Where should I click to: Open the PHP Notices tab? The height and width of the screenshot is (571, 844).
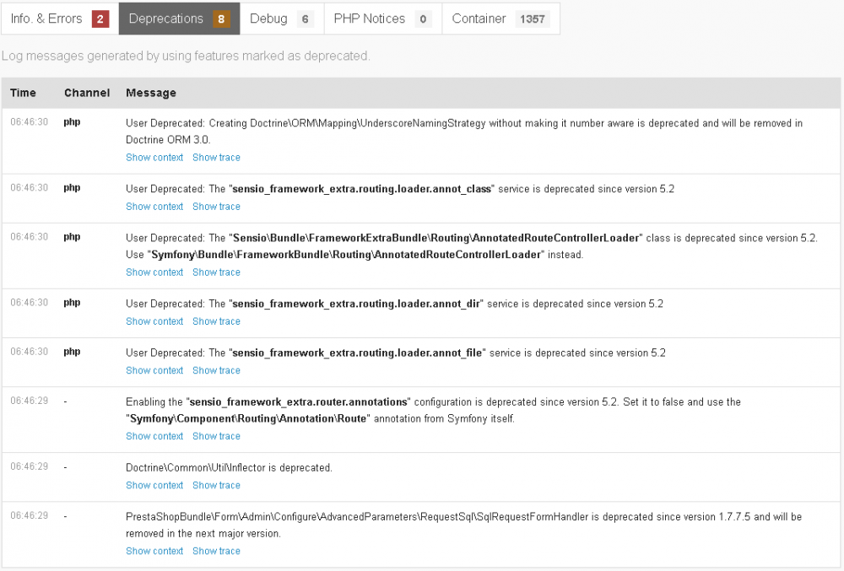(382, 19)
